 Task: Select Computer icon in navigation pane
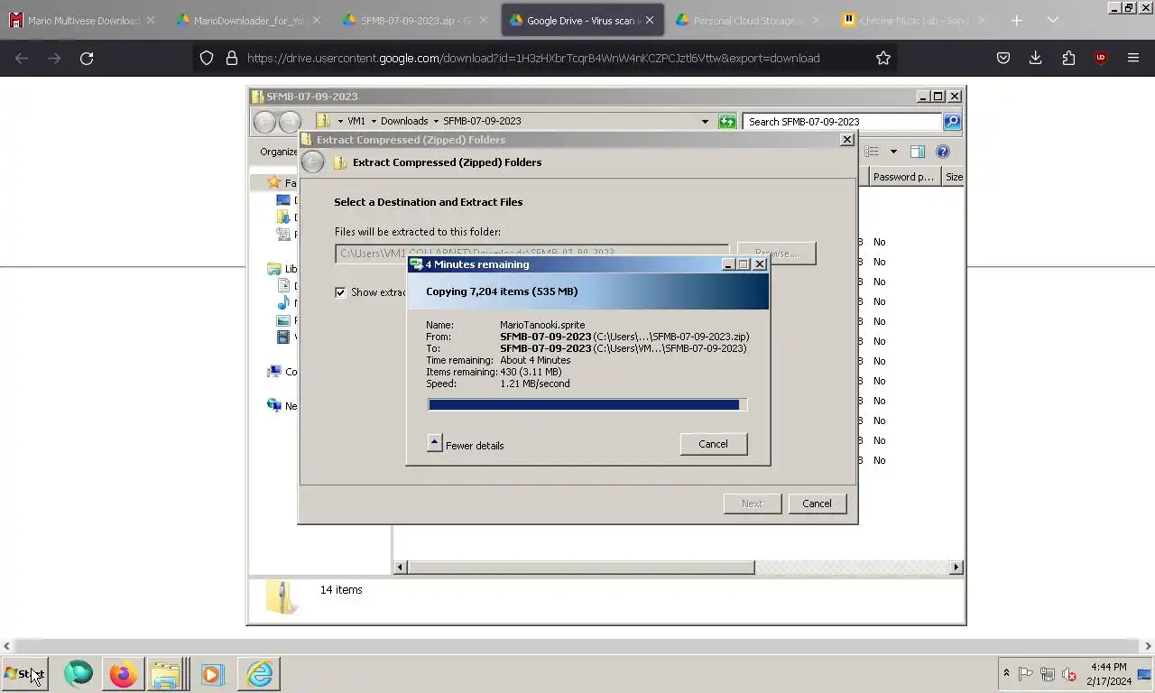coord(274,372)
